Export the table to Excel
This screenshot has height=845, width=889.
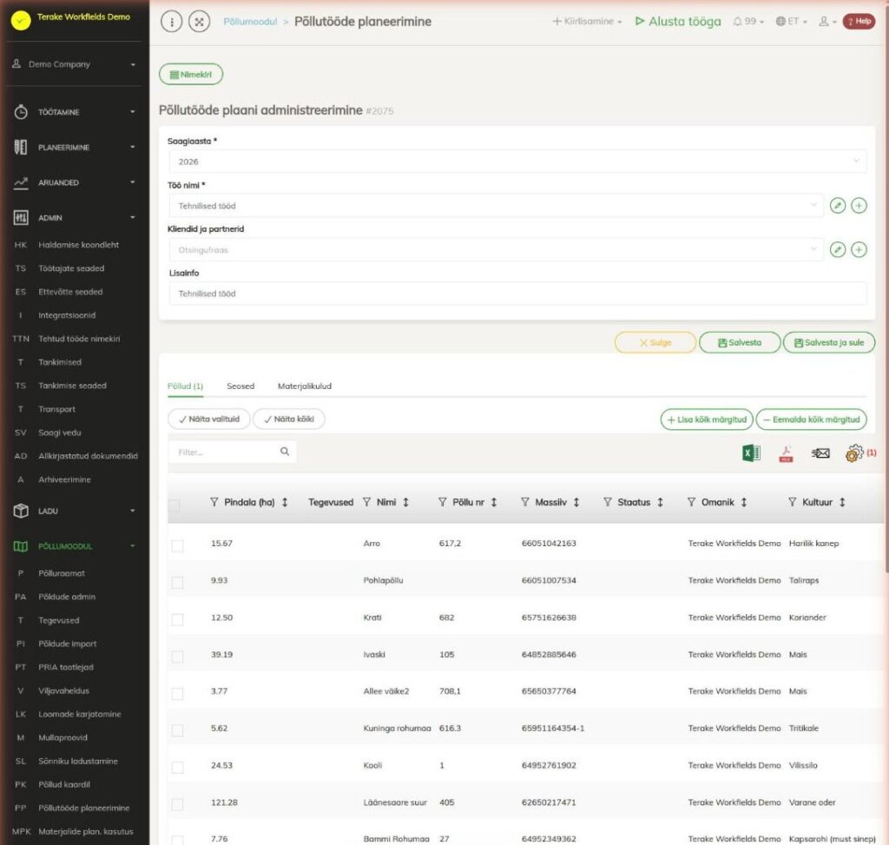[751, 453]
